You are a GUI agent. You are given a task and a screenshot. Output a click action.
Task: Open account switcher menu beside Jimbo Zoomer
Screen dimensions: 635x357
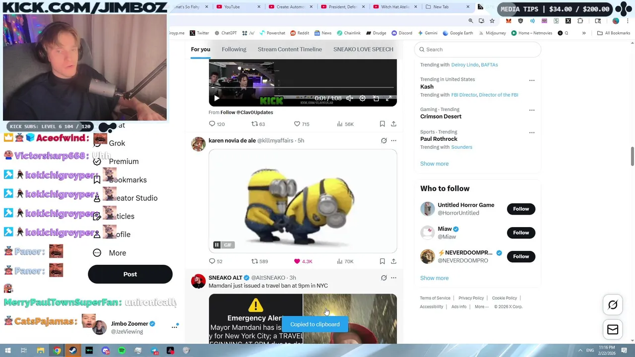[175, 327]
